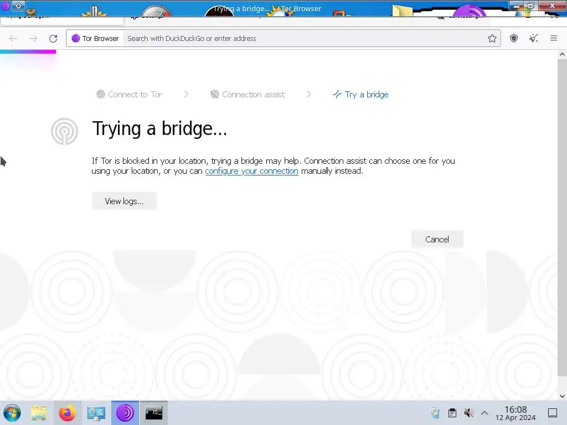The image size is (567, 425).
Task: Select the Try a bridge breadcrumb
Action: pos(360,94)
